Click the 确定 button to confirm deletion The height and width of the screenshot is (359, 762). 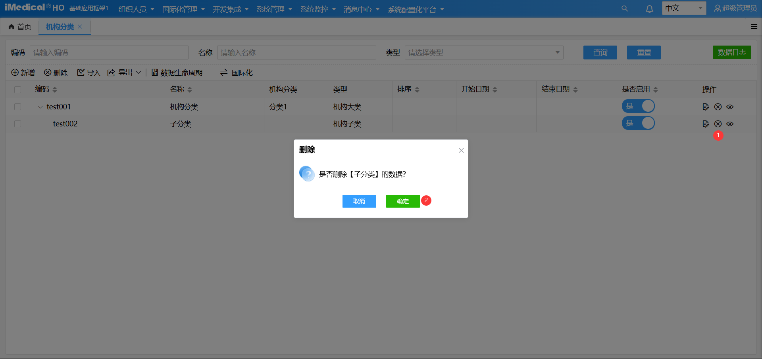[x=402, y=201]
